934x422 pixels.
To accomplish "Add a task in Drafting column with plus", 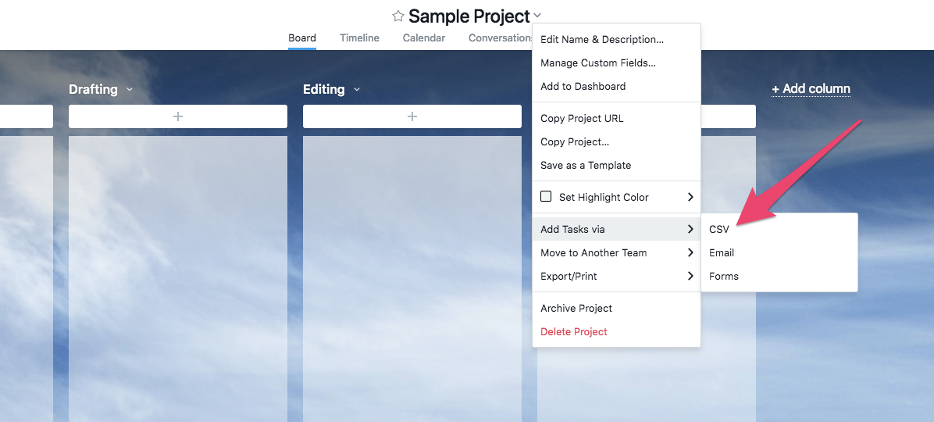I will coord(177,116).
